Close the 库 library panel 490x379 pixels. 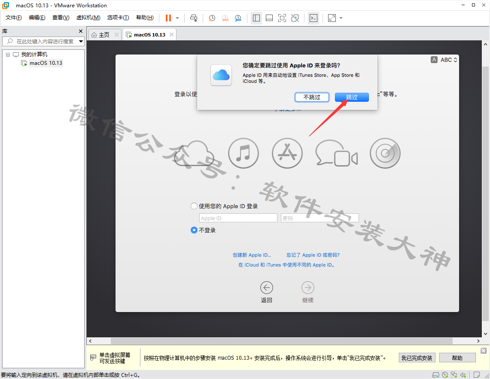pyautogui.click(x=81, y=31)
